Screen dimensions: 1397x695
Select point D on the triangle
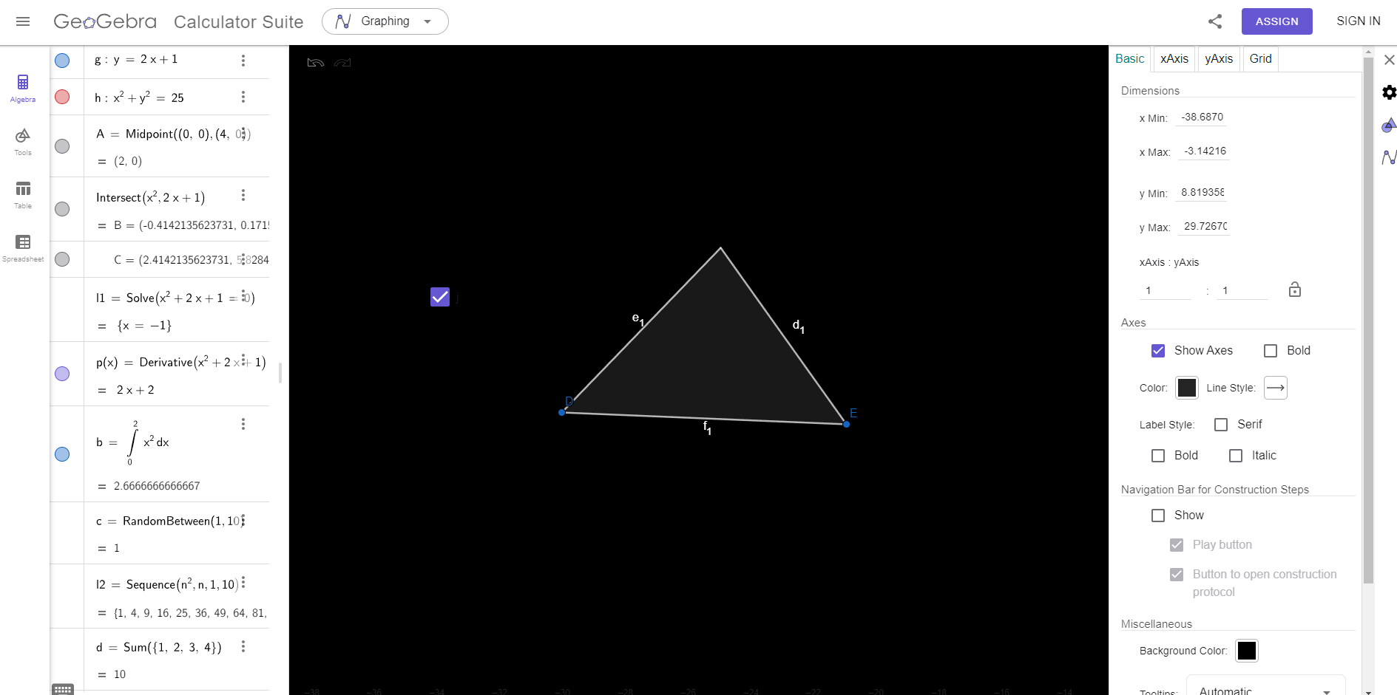click(562, 412)
